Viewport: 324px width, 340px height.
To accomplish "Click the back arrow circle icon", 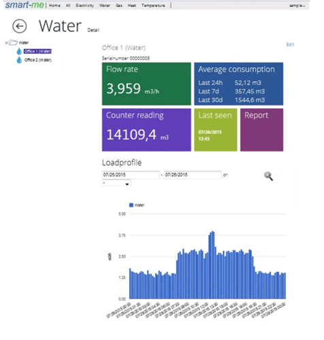I will click(x=19, y=26).
